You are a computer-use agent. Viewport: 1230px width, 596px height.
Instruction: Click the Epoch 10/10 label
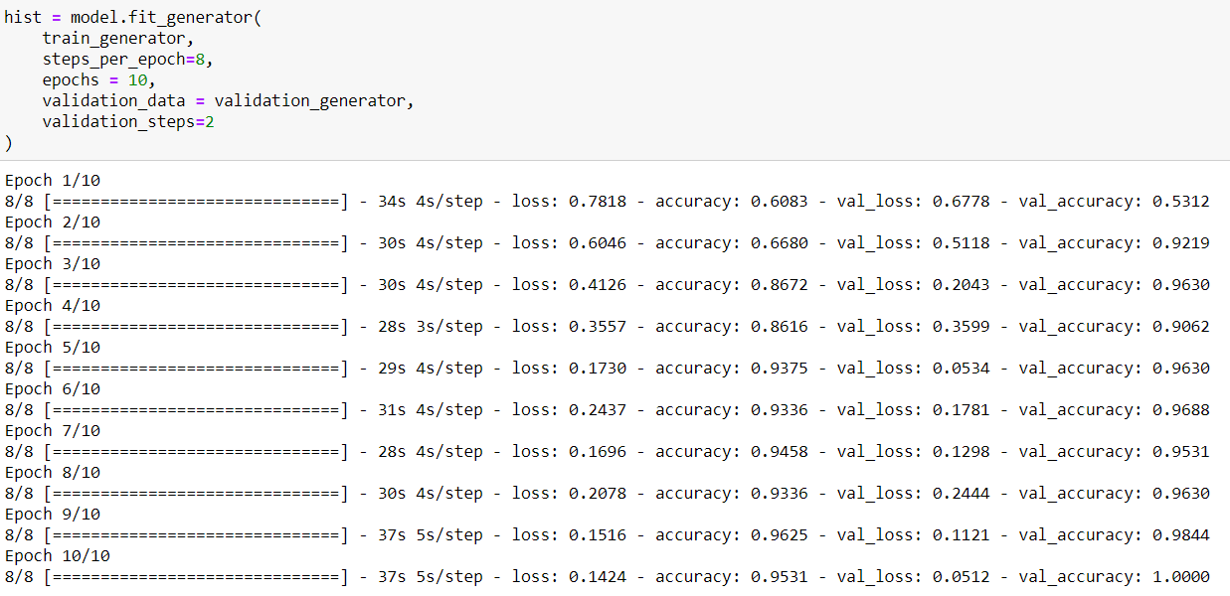tap(57, 555)
